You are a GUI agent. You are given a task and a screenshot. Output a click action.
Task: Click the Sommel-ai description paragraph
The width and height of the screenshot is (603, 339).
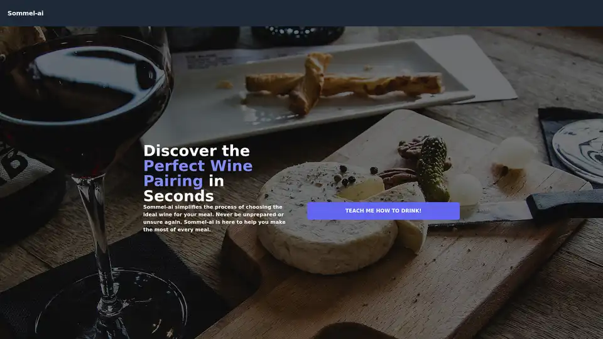tap(215, 218)
